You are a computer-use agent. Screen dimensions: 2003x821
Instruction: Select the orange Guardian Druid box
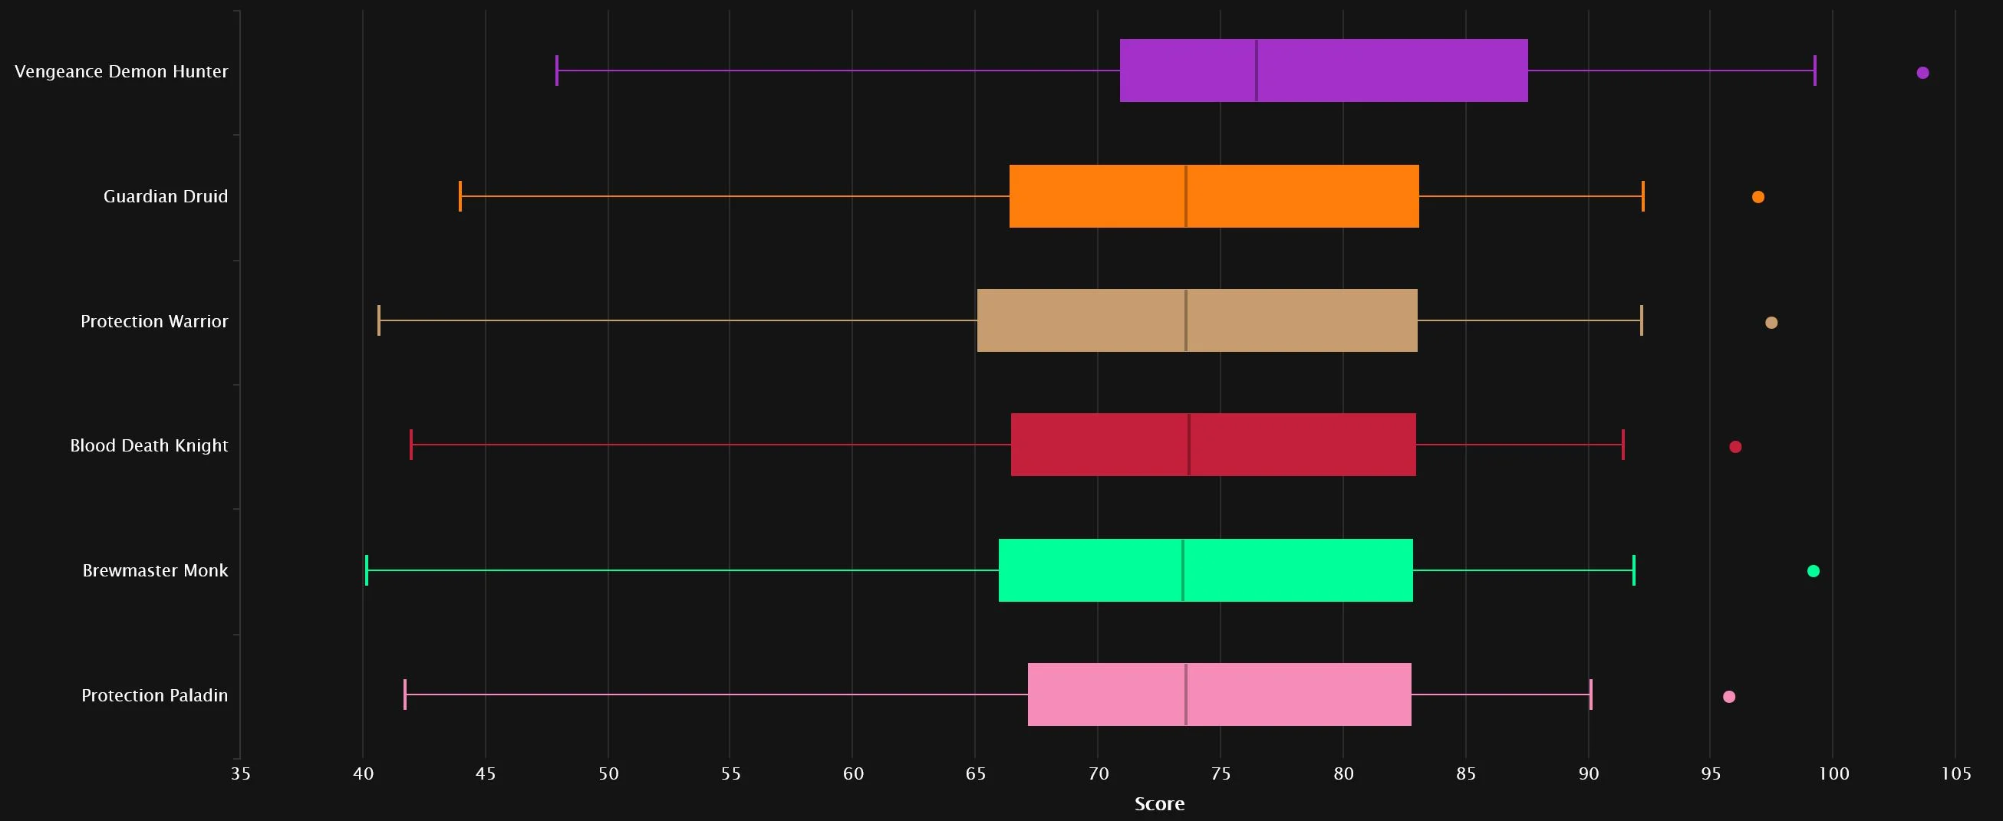click(1214, 196)
